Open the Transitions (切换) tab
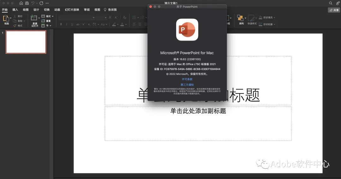341x179 pixels. (x=47, y=10)
